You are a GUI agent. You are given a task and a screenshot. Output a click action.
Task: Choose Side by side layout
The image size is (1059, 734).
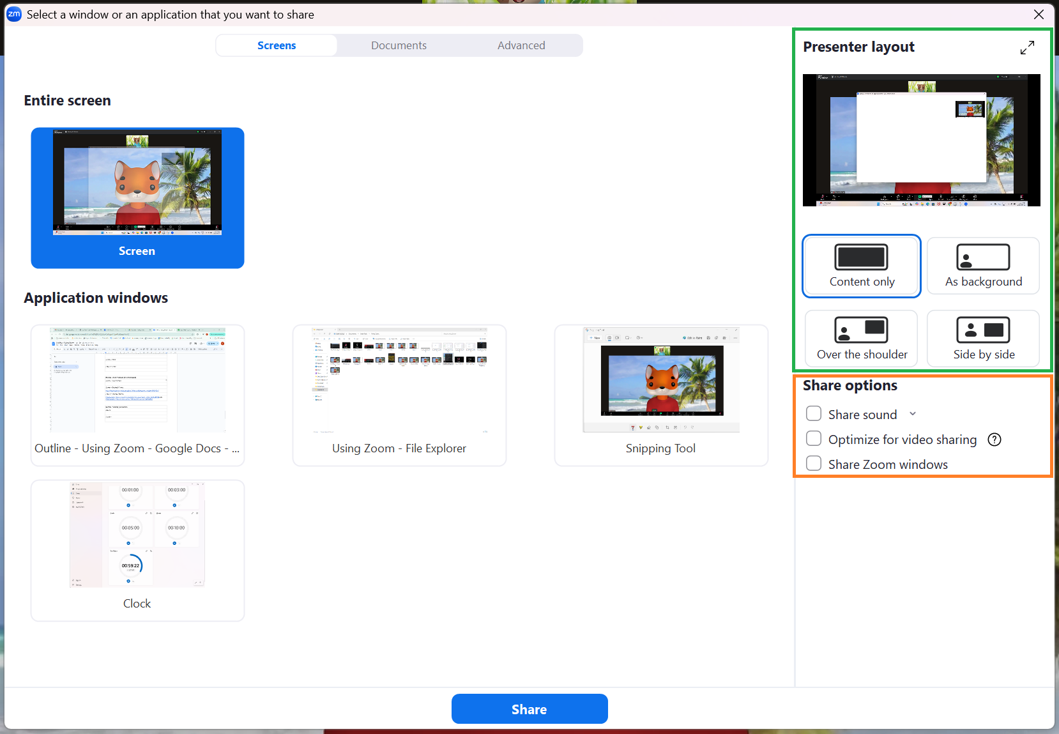(x=983, y=339)
